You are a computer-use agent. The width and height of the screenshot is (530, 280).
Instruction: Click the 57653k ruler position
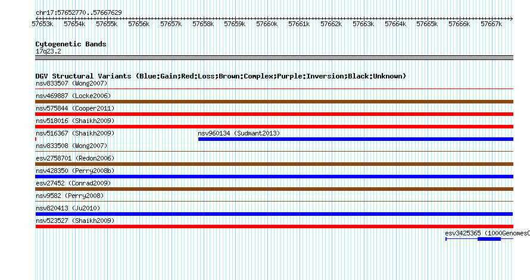point(42,24)
